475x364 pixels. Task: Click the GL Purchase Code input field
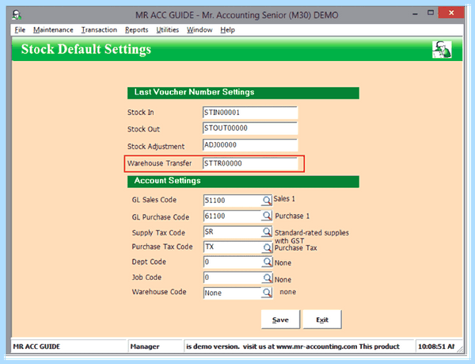pos(233,216)
